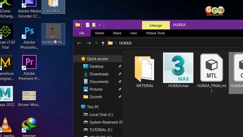Open the Share ribbon tab
The image size is (243, 137).
[117, 33]
